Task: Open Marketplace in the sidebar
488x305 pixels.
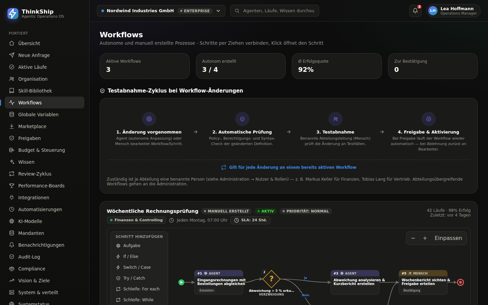Action: [x=44, y=126]
